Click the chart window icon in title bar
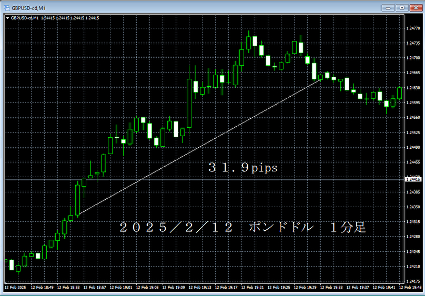 click(x=7, y=7)
